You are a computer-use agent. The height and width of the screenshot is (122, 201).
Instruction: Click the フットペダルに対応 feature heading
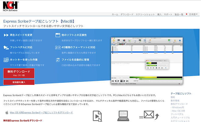click(21, 47)
